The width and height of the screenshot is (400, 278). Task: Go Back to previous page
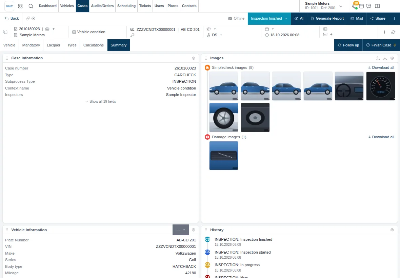point(12,18)
